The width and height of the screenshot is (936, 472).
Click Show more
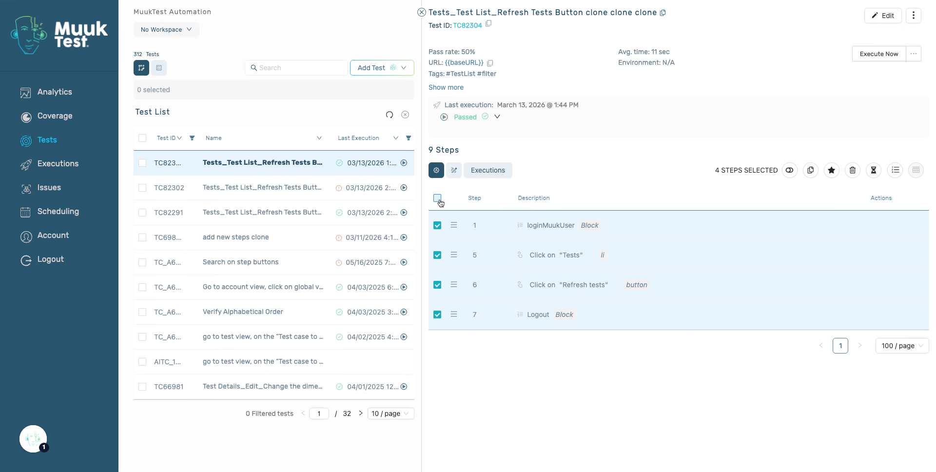click(x=446, y=87)
